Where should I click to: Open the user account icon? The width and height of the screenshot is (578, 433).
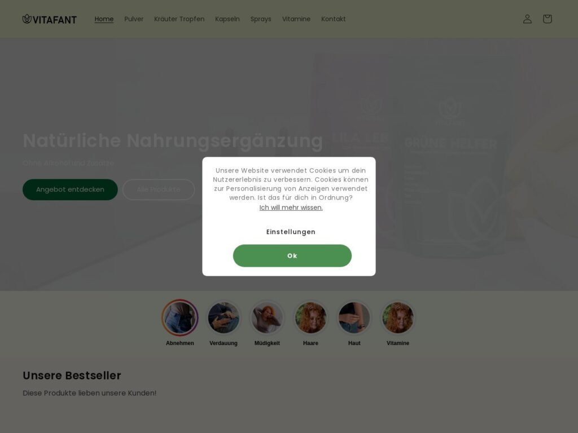[x=527, y=19]
